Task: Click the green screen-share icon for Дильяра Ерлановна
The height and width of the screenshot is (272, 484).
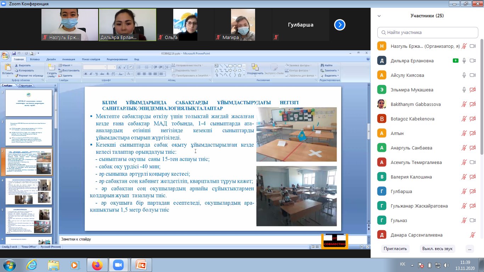Action: pos(455,61)
